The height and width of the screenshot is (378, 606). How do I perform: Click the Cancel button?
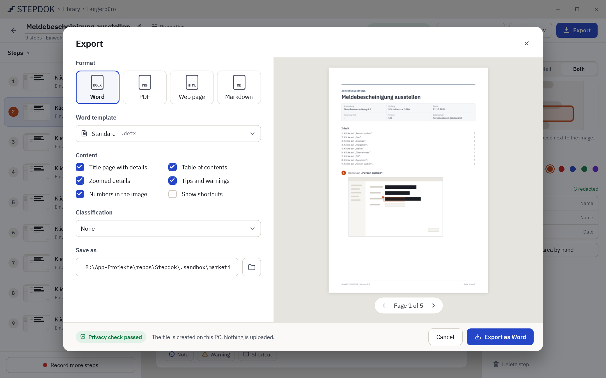point(445,337)
